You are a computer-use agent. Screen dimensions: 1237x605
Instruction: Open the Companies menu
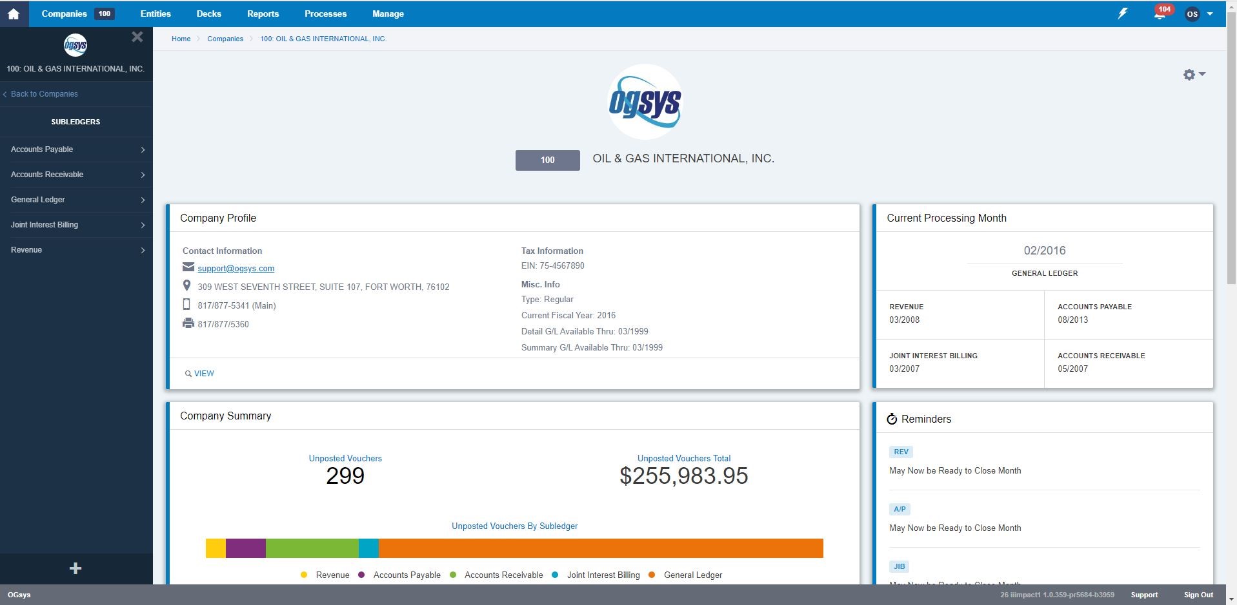(64, 14)
